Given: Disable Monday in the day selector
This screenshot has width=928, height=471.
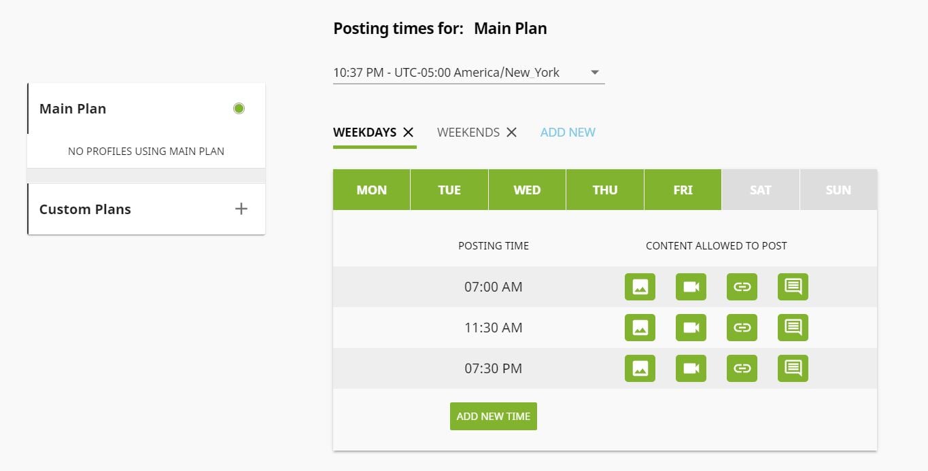Looking at the screenshot, I should coord(371,190).
